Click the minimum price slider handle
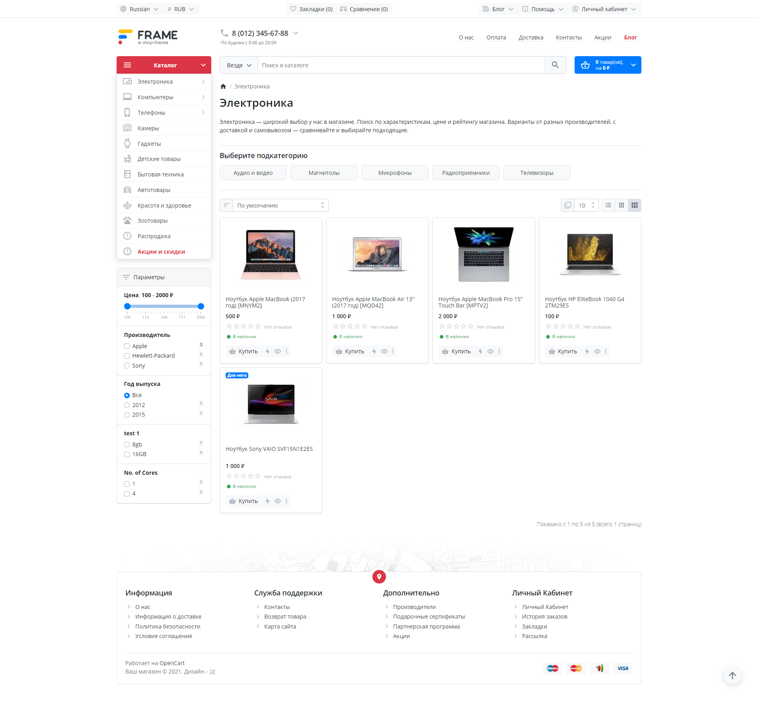The height and width of the screenshot is (701, 758). click(127, 306)
